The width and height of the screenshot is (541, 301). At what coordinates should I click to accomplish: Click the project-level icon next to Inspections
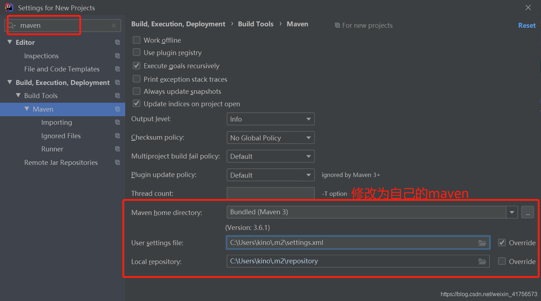pos(117,56)
